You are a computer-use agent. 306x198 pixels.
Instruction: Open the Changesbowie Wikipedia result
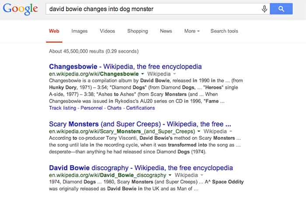125,67
